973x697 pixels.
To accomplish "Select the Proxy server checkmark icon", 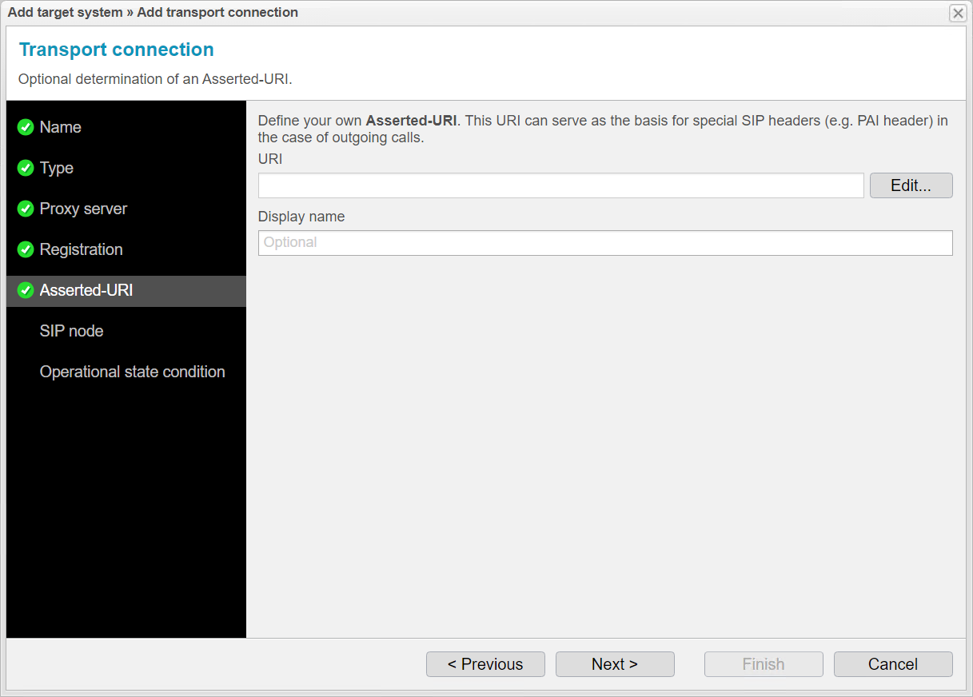I will 25,209.
